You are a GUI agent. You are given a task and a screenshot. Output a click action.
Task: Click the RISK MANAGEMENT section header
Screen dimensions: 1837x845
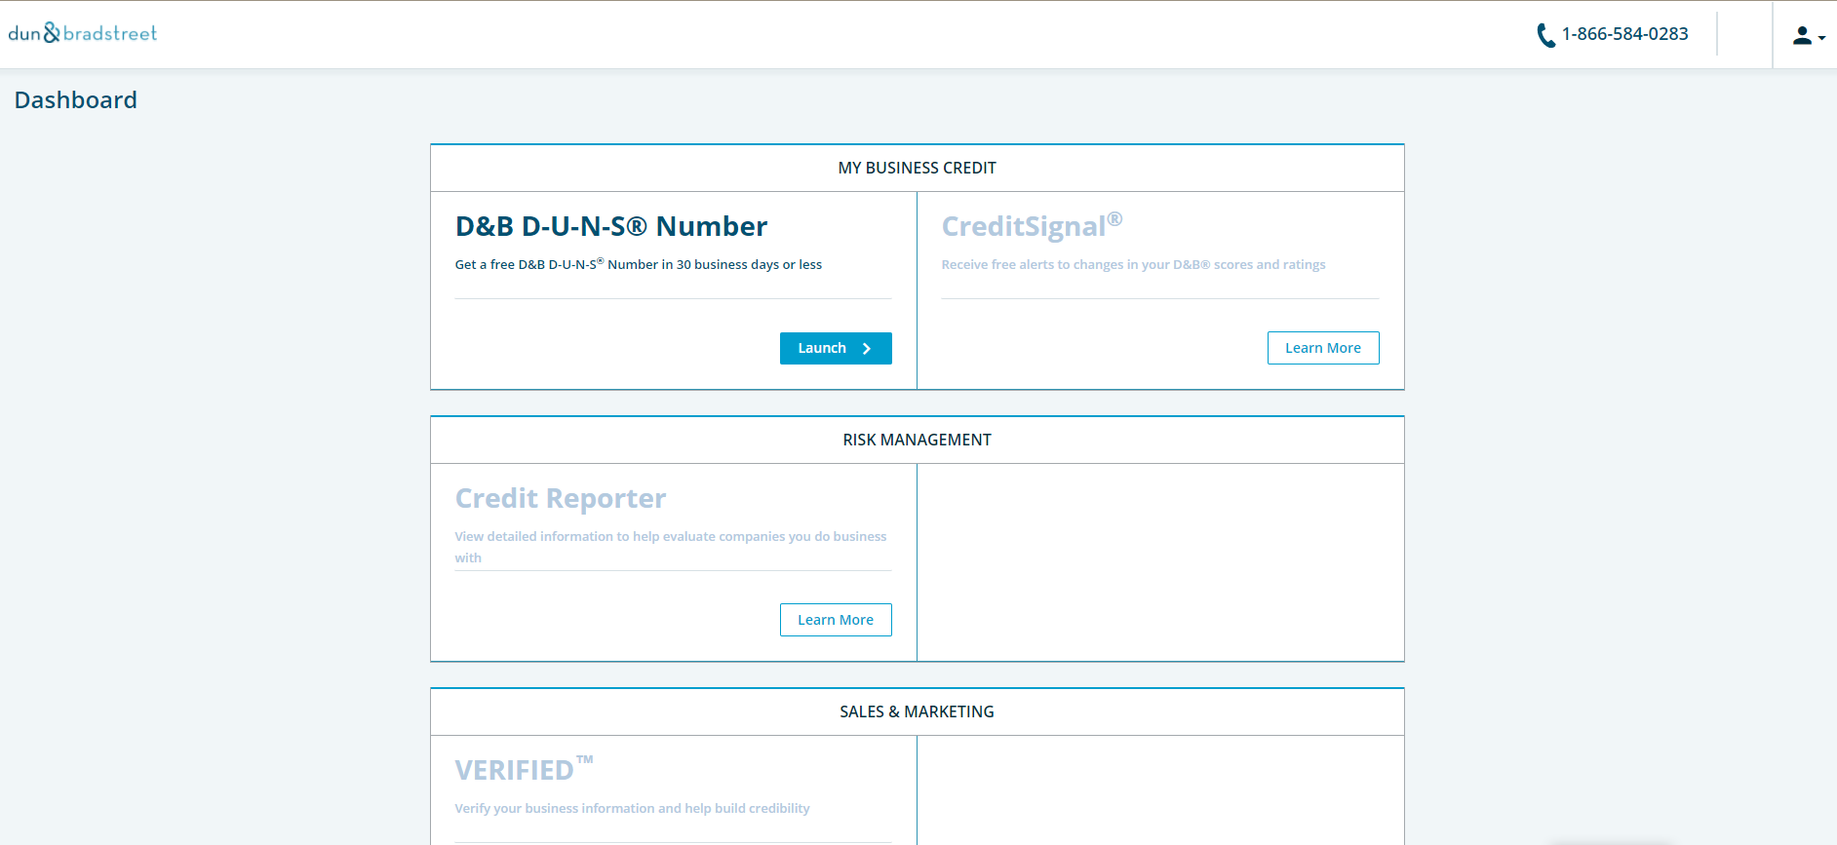[918, 440]
